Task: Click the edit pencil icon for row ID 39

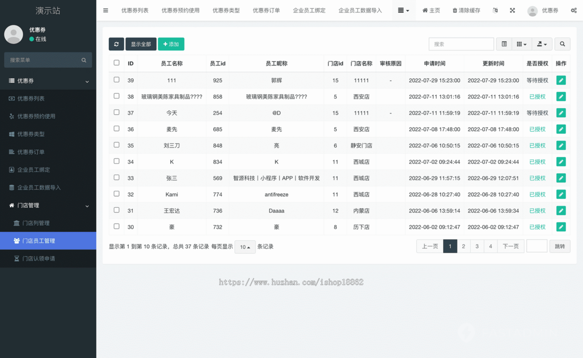Action: (x=561, y=80)
